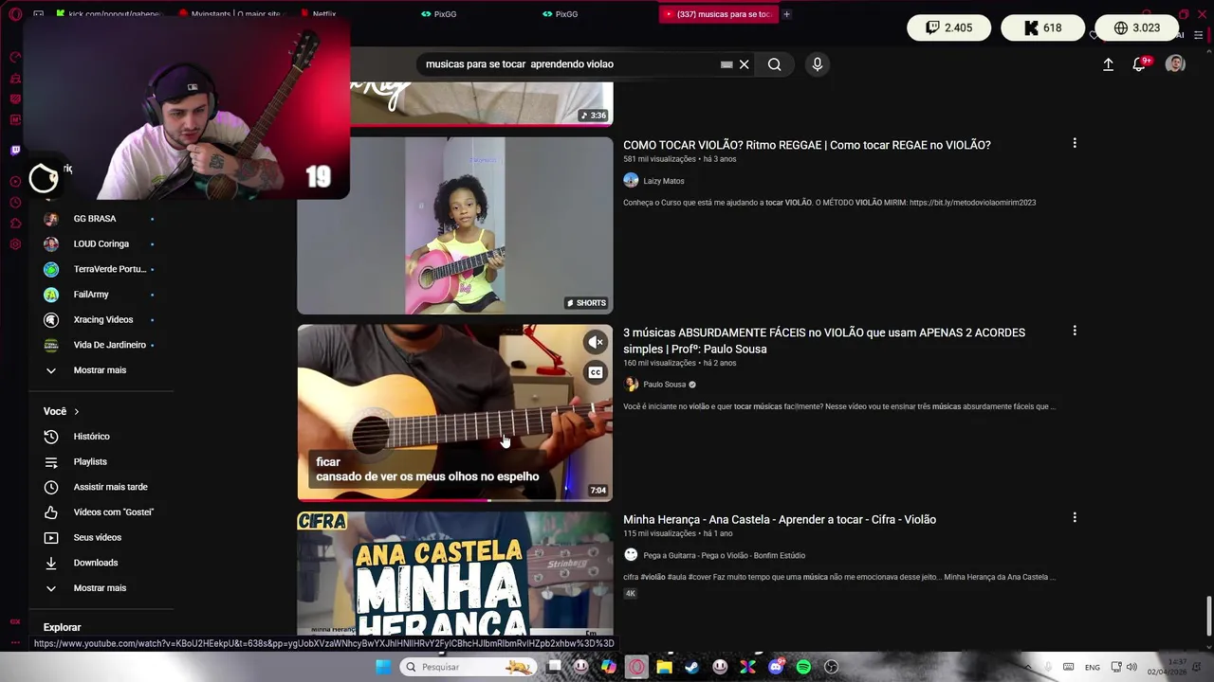Click the page vertical scrollbar thumb
This screenshot has width=1214, height=682.
point(1208,617)
